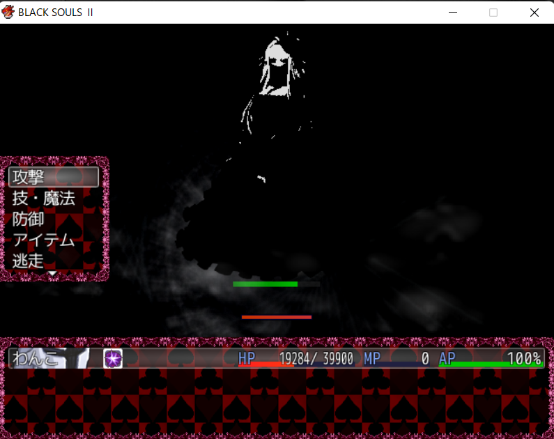Close the BLACK SOULS II window

[534, 13]
